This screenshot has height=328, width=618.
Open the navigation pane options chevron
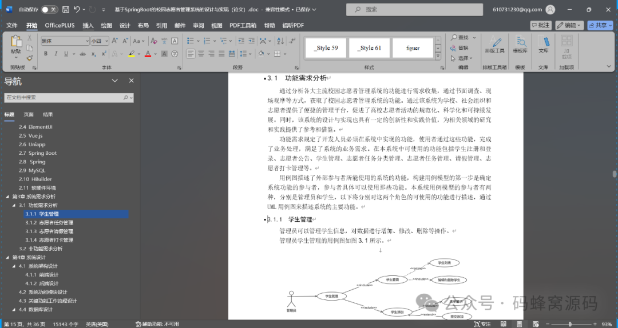pyautogui.click(x=114, y=81)
